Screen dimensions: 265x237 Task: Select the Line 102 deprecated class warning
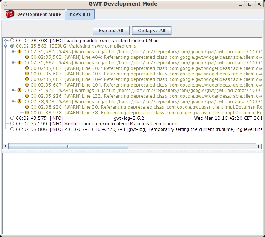pos(146,68)
